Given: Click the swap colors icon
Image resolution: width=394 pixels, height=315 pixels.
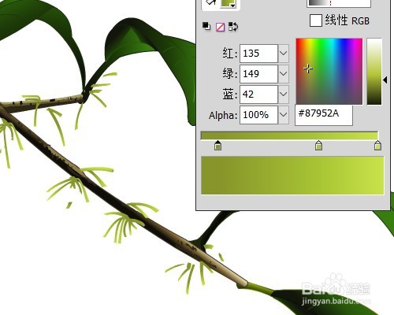Looking at the screenshot, I should coord(233,27).
